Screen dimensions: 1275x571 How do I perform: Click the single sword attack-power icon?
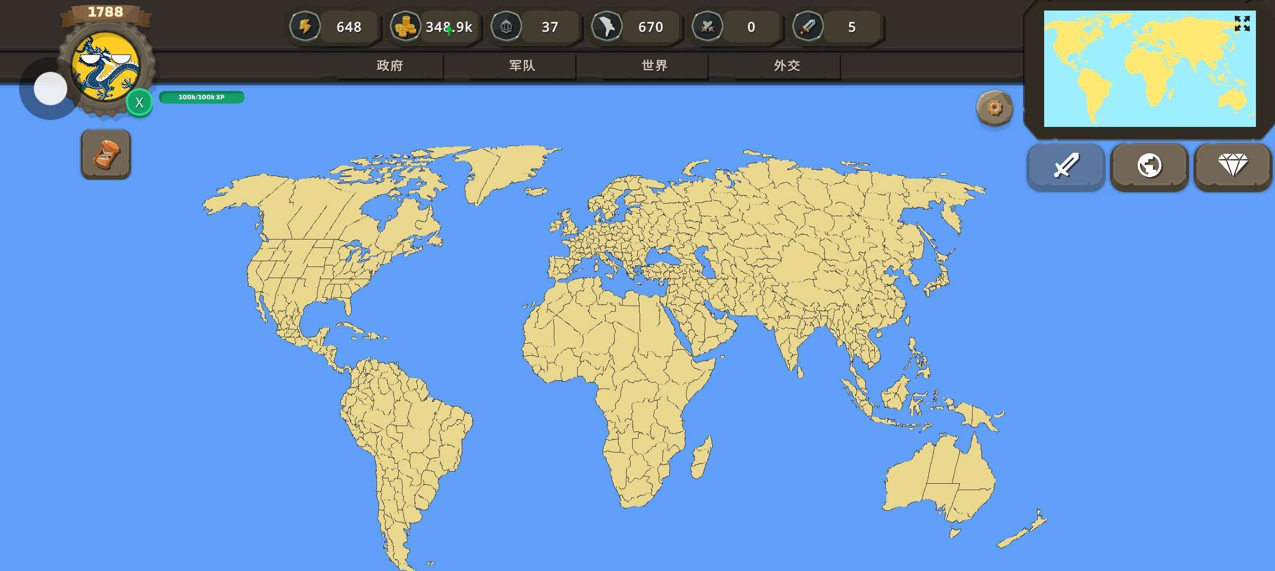click(808, 26)
